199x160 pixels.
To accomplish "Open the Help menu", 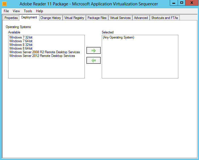I will click(39, 11).
